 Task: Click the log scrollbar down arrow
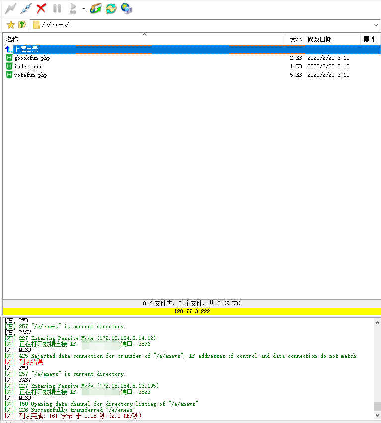click(x=377, y=415)
